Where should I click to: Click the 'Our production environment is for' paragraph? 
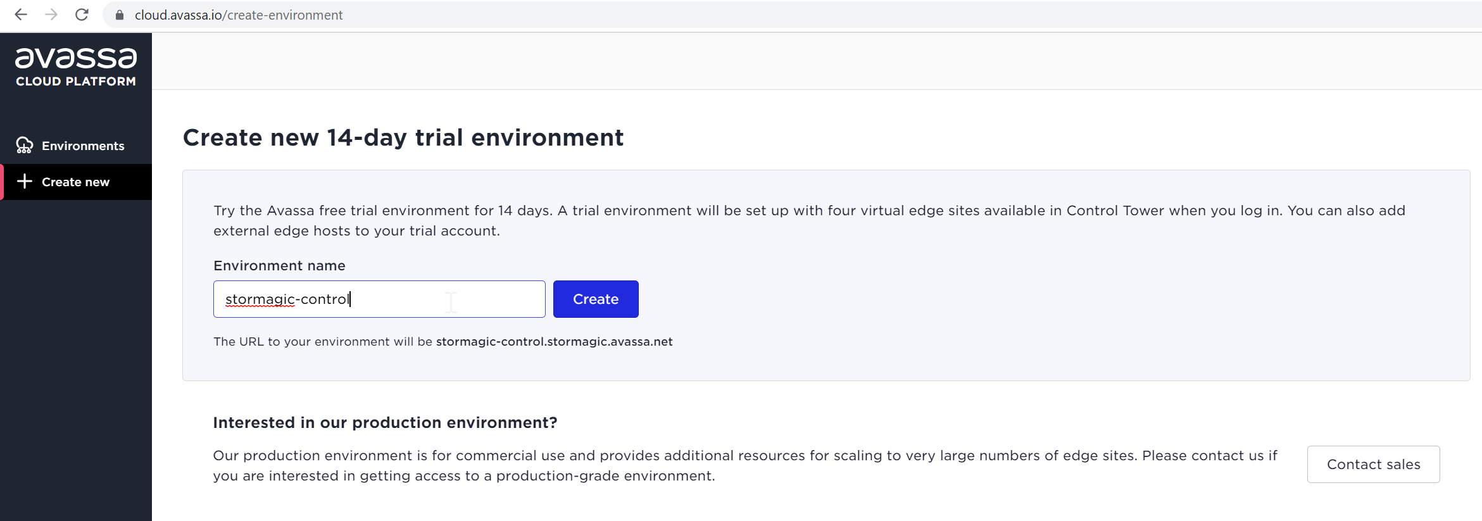[x=745, y=465]
